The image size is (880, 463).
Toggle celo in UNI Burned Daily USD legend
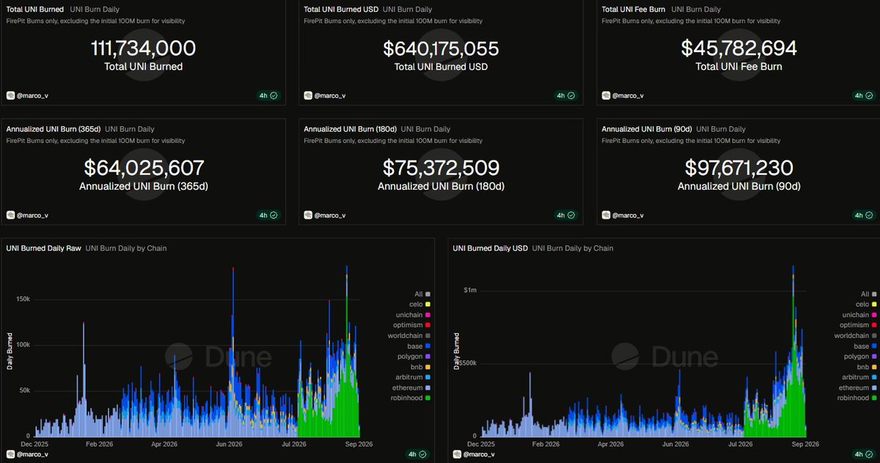pos(865,304)
